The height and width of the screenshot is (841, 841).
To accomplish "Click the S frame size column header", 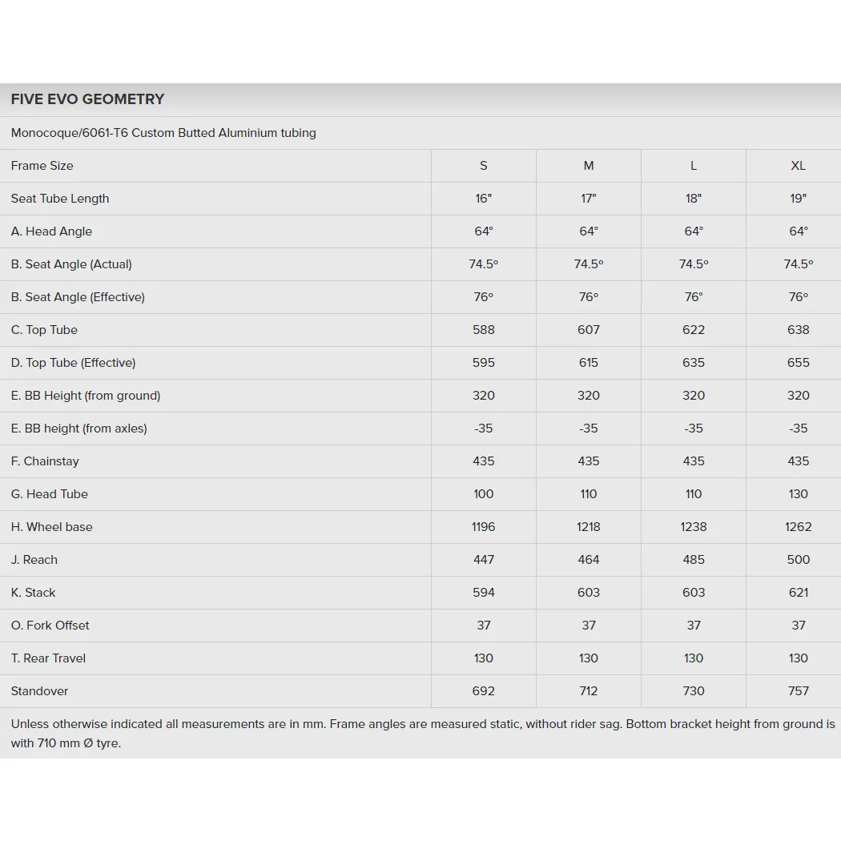I will [x=483, y=166].
